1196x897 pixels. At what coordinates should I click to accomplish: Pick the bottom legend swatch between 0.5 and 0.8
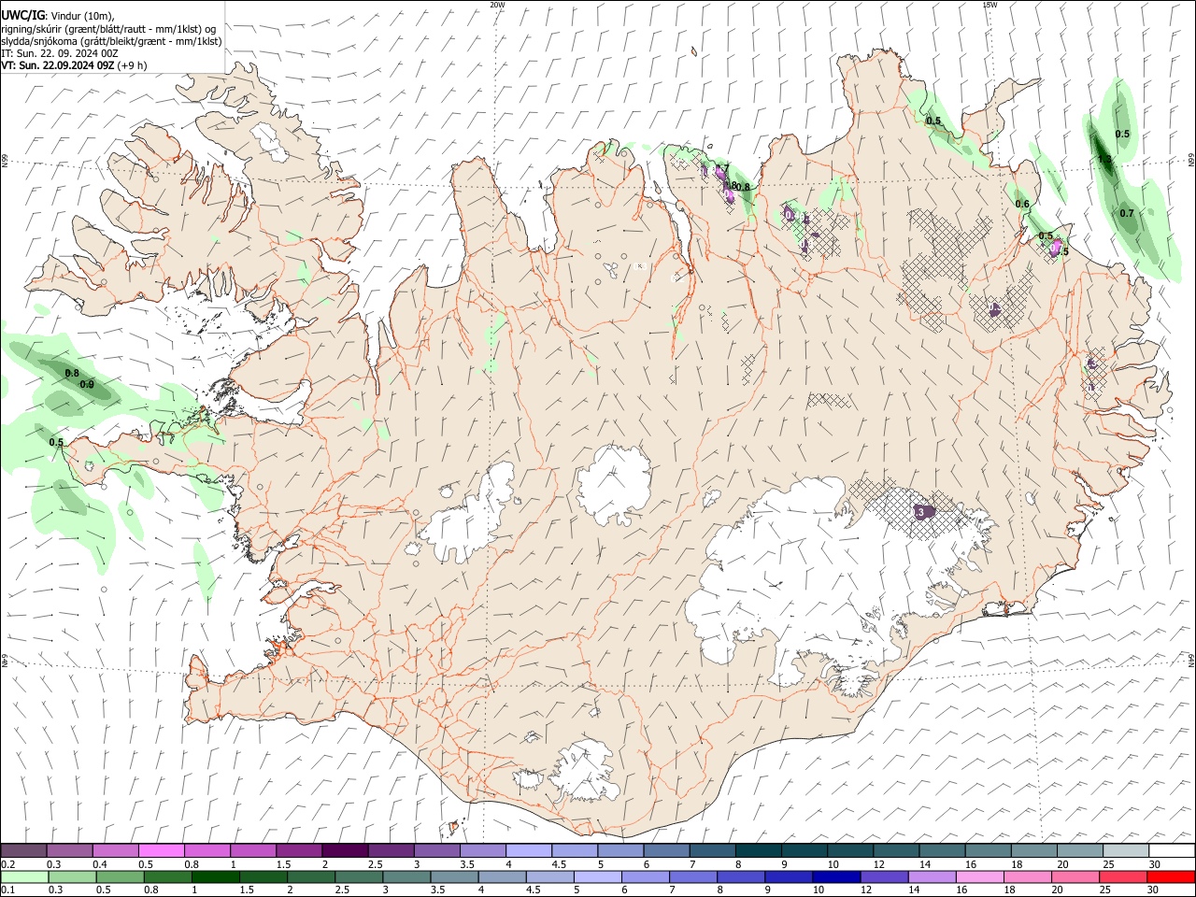pos(121,876)
